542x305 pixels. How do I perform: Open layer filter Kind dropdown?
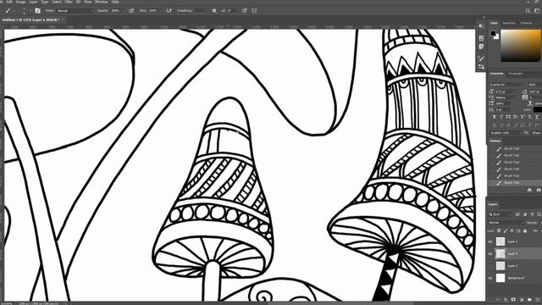pos(501,214)
